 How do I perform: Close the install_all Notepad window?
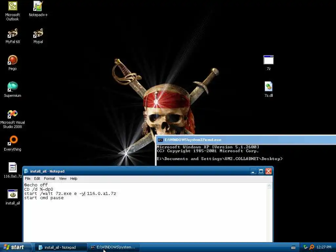[x=268, y=171]
